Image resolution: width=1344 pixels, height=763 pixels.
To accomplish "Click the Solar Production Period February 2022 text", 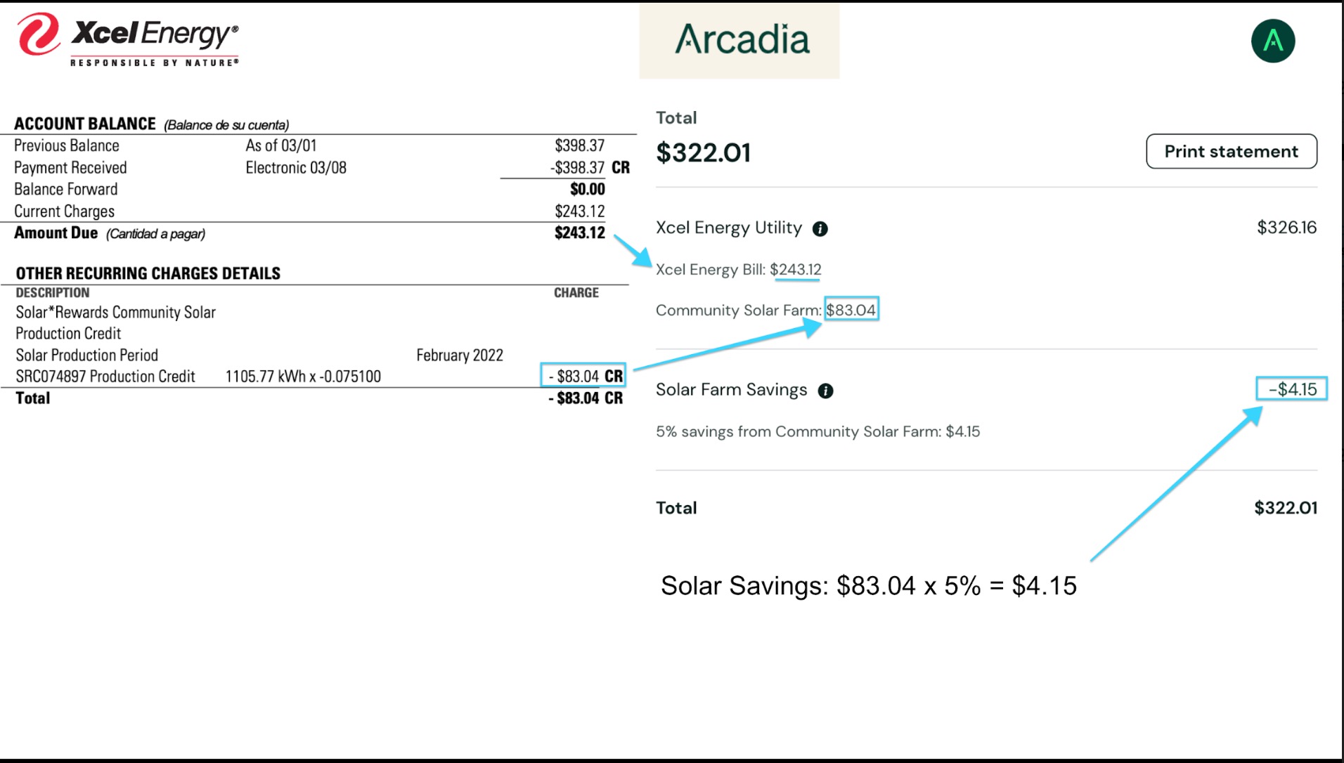I will [259, 355].
